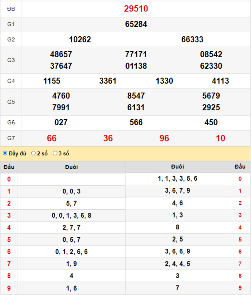This screenshot has width=251, height=295.
Task: Click red G7 number 96
Action: click(164, 138)
